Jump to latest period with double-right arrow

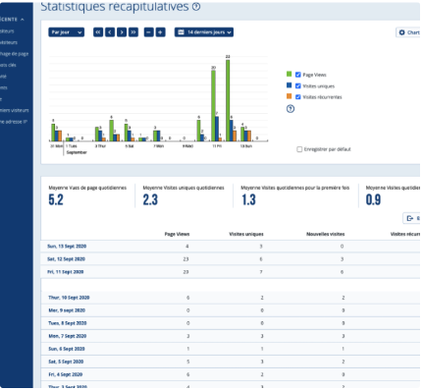click(x=133, y=32)
